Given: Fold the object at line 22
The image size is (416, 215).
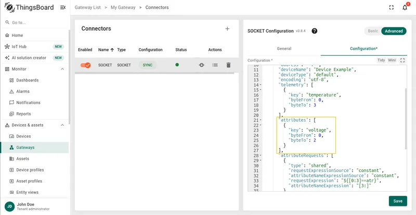Looking at the screenshot, I should tap(261, 125).
